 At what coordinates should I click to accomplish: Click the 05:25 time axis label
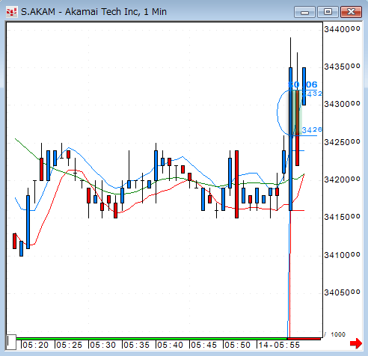[x=69, y=345]
